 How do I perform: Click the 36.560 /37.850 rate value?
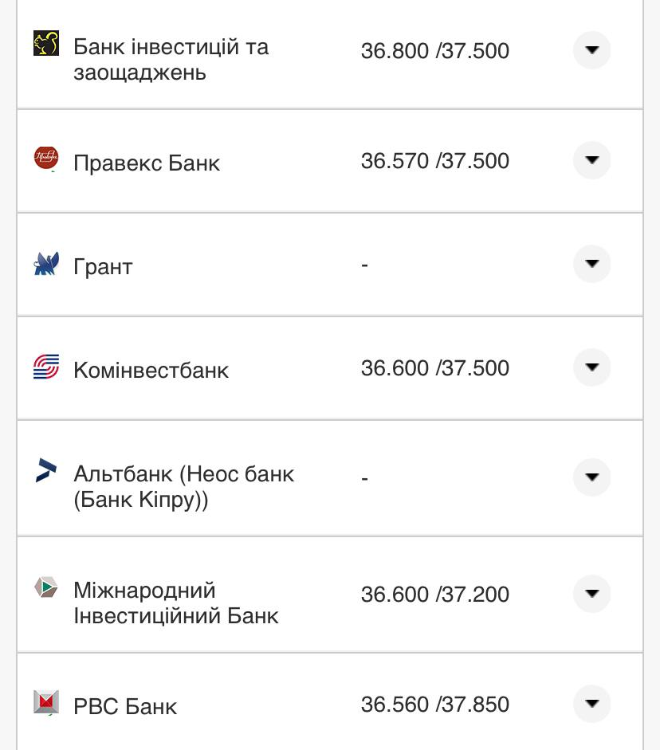tap(434, 705)
